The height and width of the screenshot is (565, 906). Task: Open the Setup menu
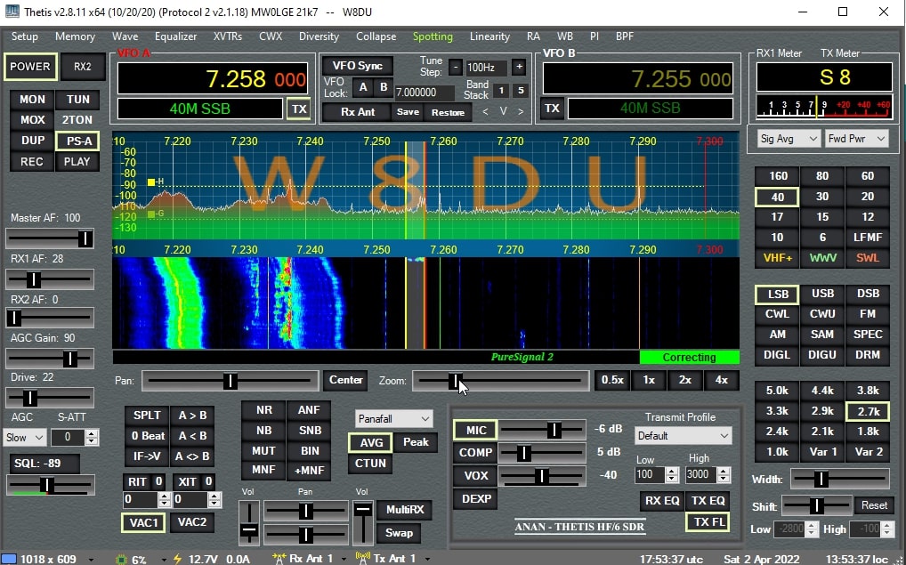click(24, 36)
